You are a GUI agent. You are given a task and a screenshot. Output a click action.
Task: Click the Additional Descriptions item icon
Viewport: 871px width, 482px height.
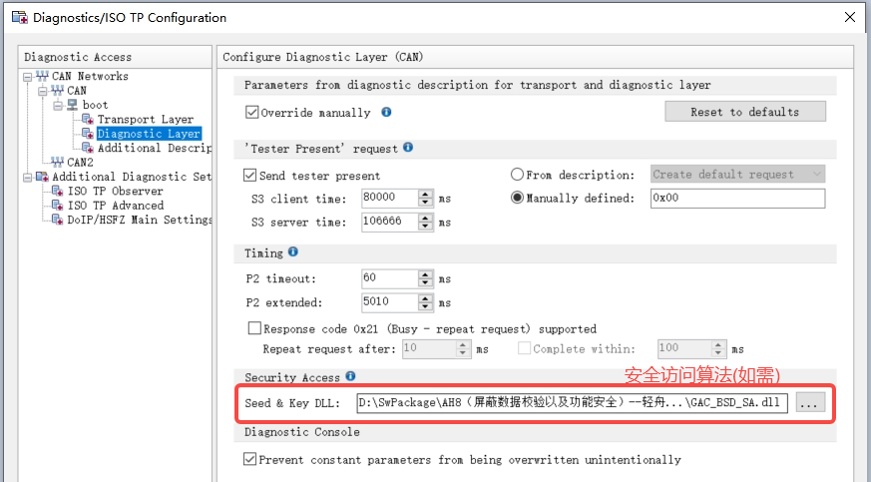[x=88, y=148]
